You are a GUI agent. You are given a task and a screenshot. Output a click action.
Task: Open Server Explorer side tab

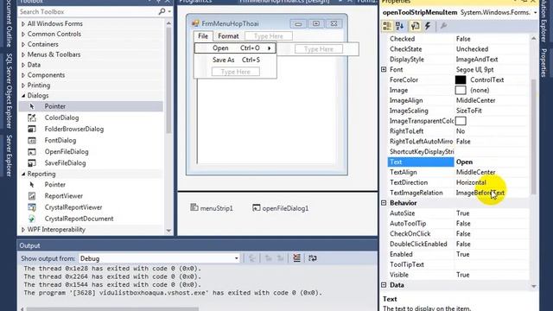click(9, 155)
